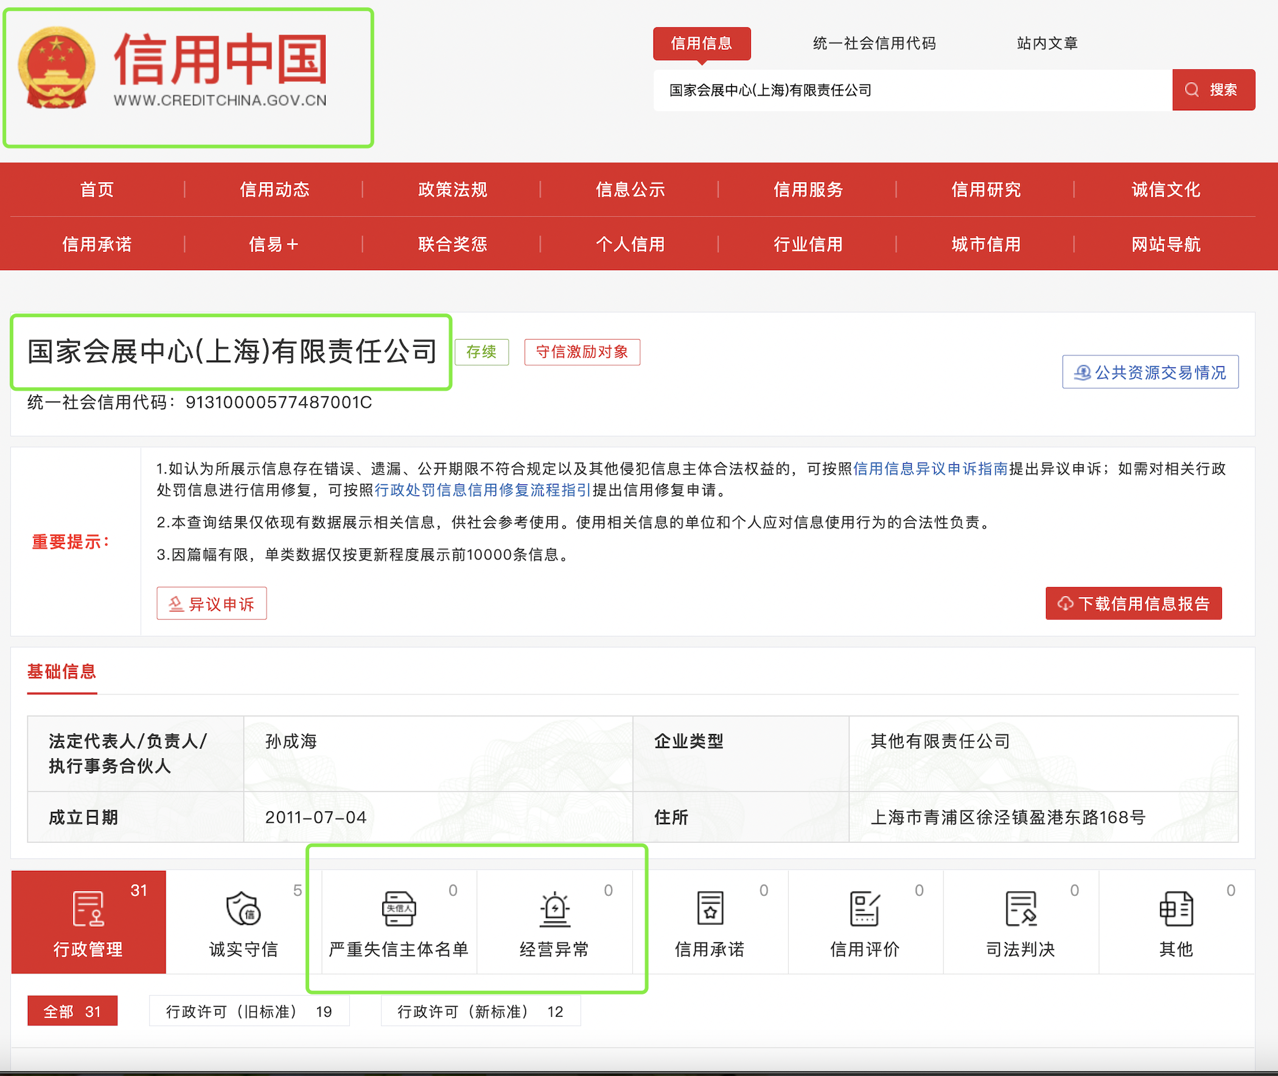
Task: Click the Credit China national emblem logo
Action: [56, 68]
